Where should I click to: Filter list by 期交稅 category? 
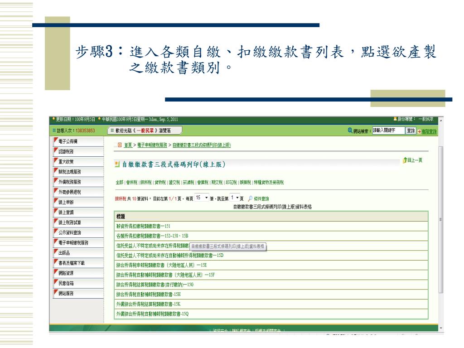(x=217, y=182)
